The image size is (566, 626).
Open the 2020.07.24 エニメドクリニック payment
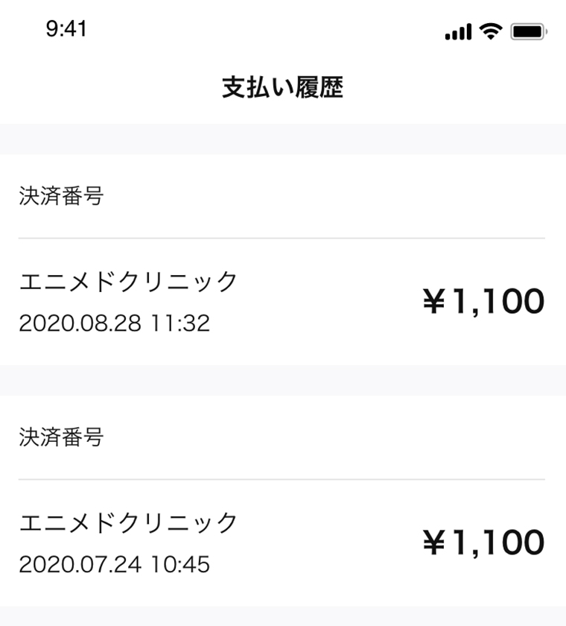pos(283,543)
